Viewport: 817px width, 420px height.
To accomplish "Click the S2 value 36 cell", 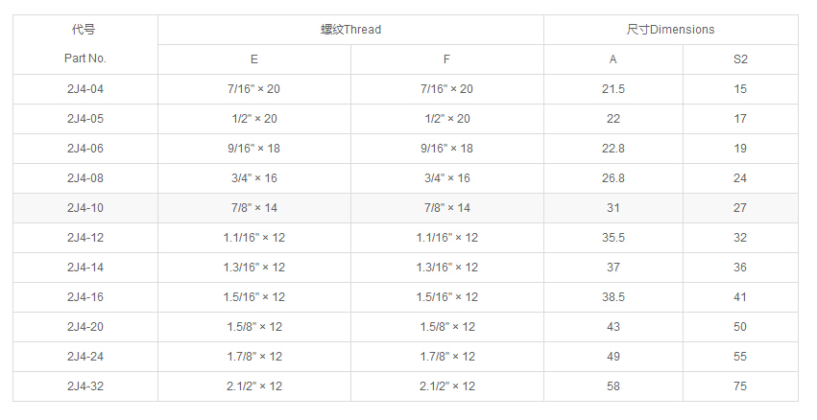I will pos(740,268).
